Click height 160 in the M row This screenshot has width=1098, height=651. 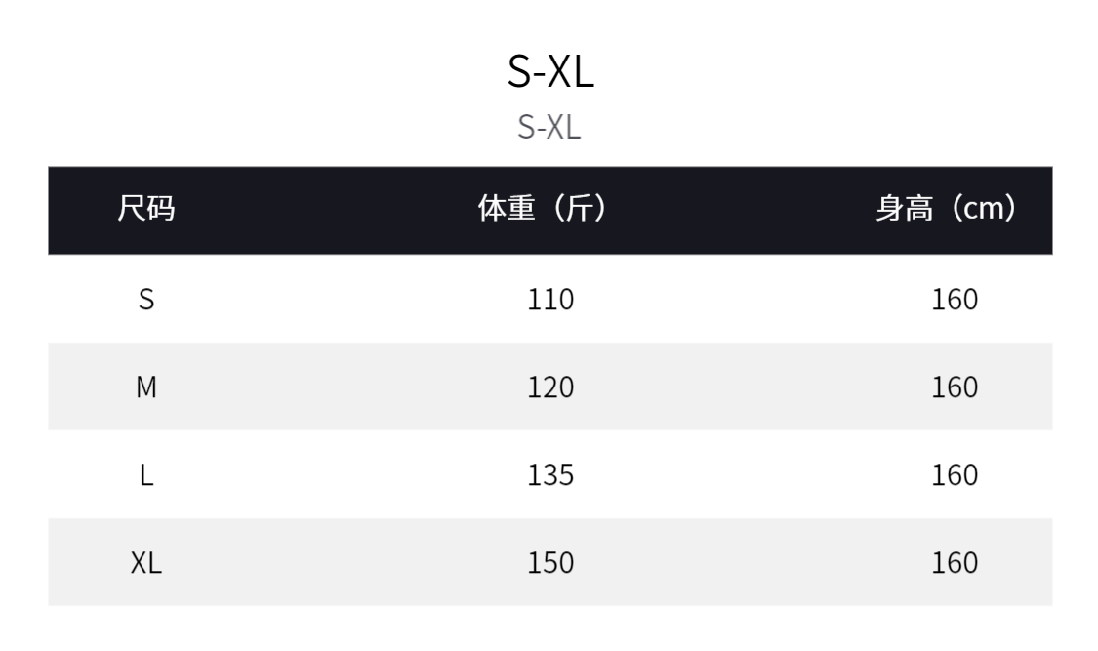(x=955, y=387)
